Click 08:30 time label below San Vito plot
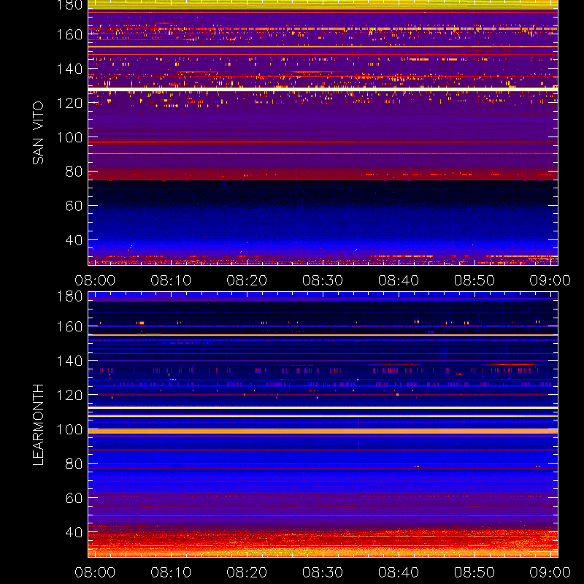The width and height of the screenshot is (584, 584). tap(323, 280)
